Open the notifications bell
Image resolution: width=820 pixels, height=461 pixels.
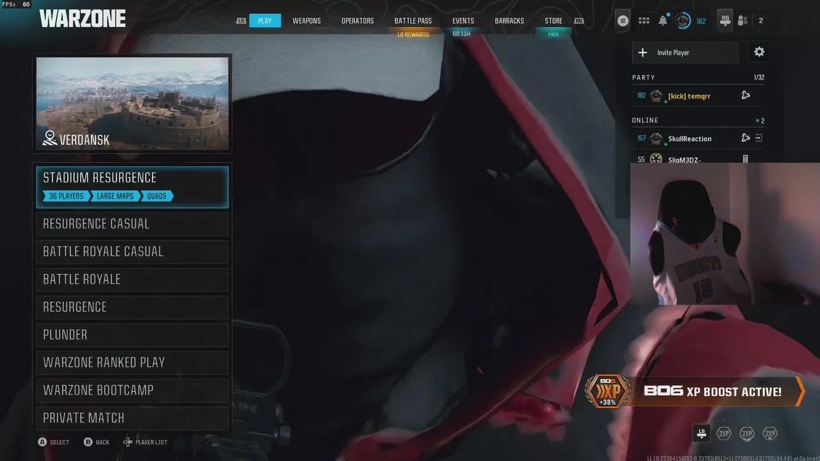[663, 20]
